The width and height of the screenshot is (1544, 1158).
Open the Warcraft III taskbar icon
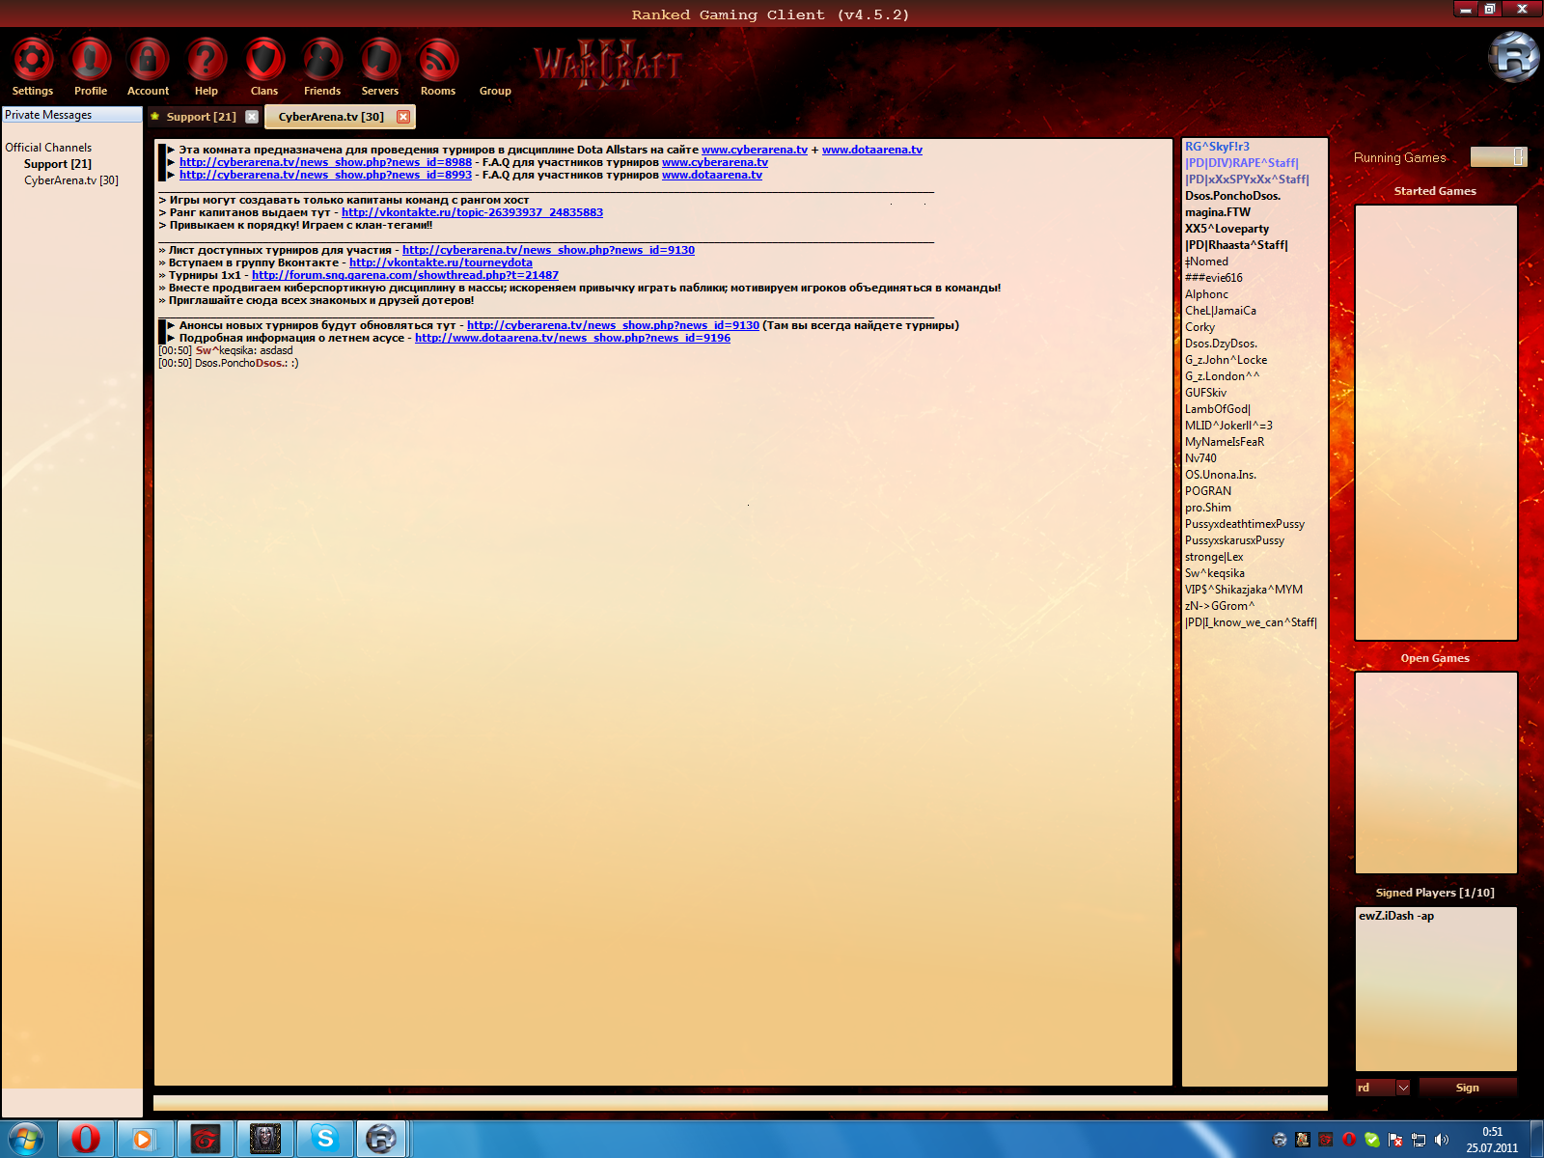pos(265,1140)
